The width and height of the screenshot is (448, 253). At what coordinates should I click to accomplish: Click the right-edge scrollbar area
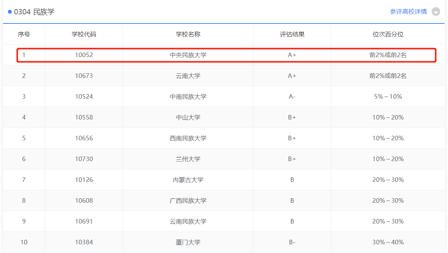click(x=446, y=127)
